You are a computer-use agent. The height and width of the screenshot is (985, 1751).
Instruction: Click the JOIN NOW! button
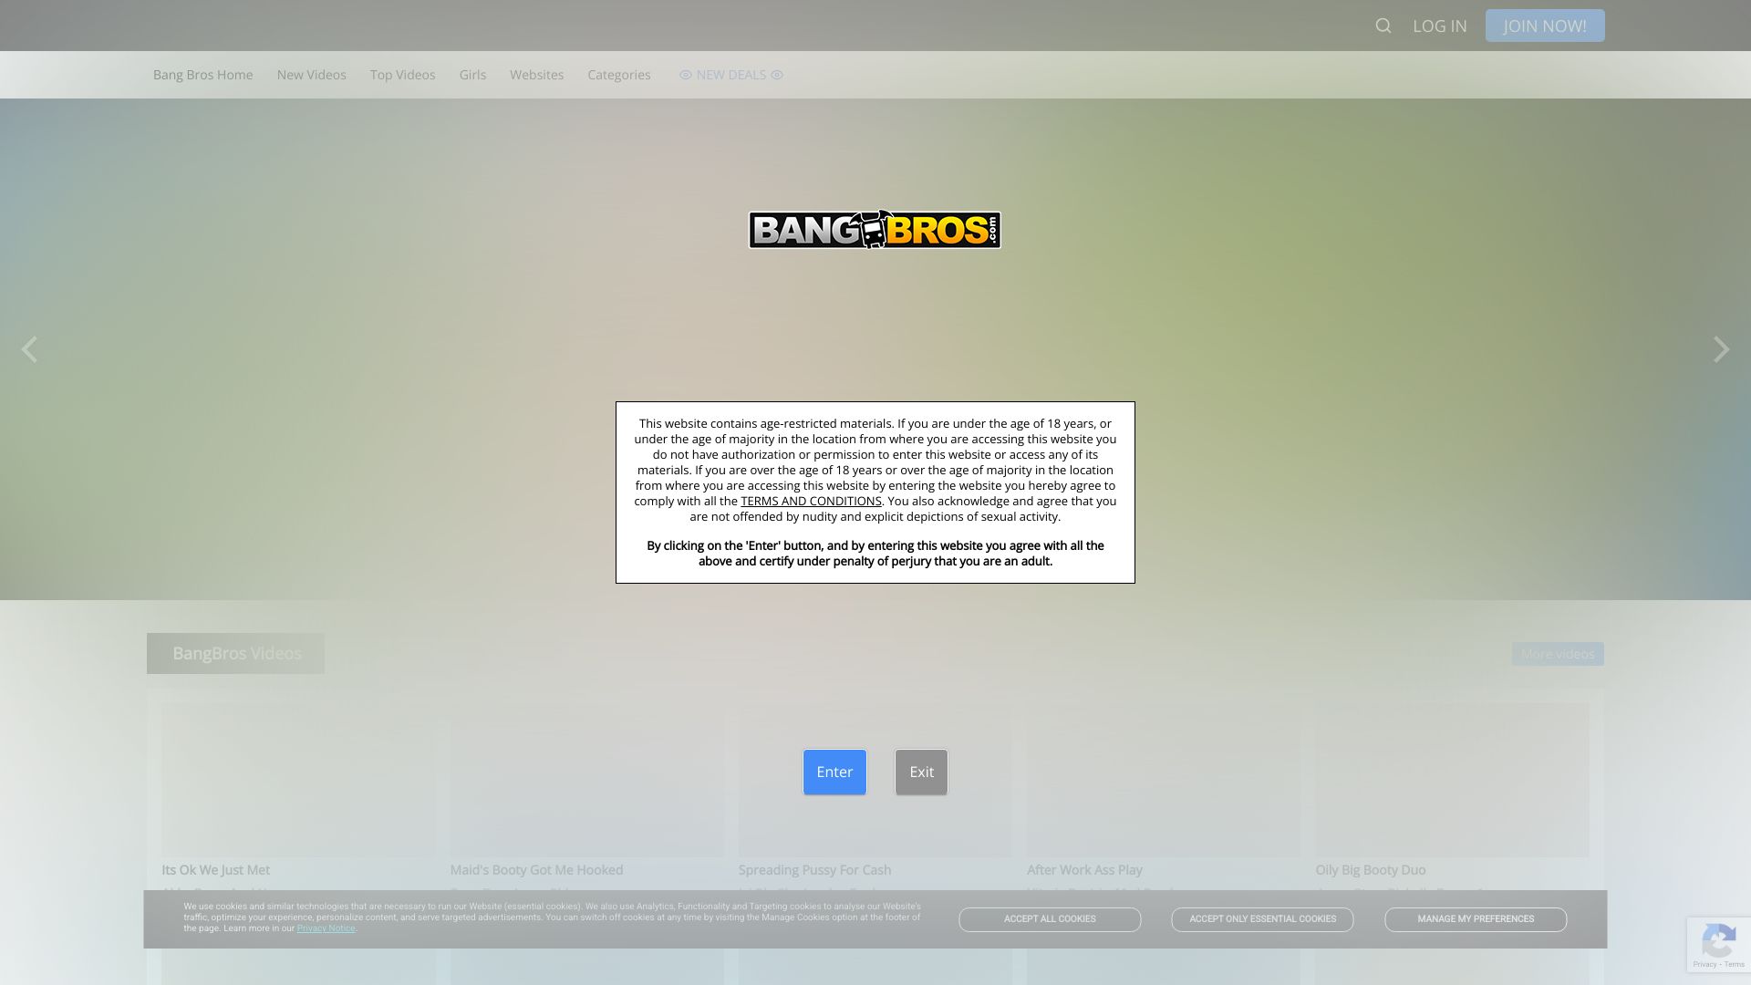(1544, 26)
